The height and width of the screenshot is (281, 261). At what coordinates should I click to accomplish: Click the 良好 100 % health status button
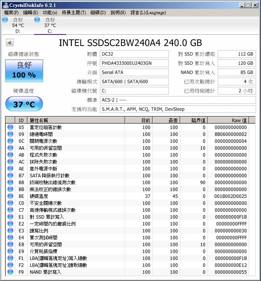pos(24,71)
